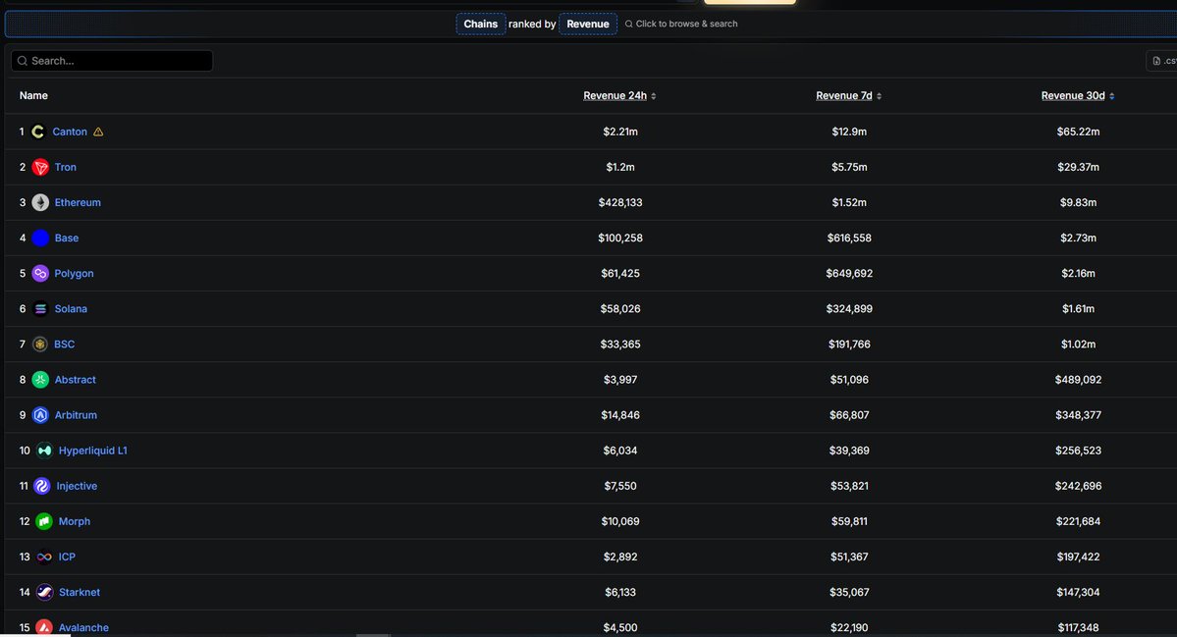Click Morph's $59,811 7d revenue value
The width and height of the screenshot is (1177, 637).
pos(849,521)
